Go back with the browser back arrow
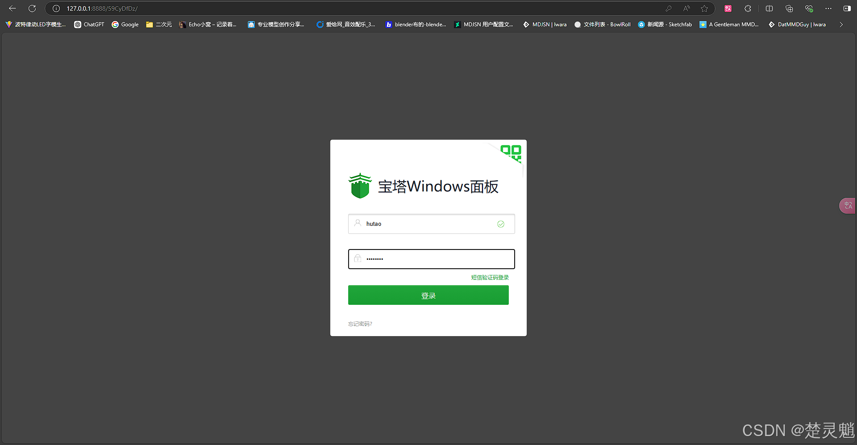The image size is (857, 445). pos(12,8)
